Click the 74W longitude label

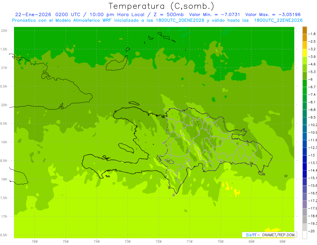click(x=96, y=241)
